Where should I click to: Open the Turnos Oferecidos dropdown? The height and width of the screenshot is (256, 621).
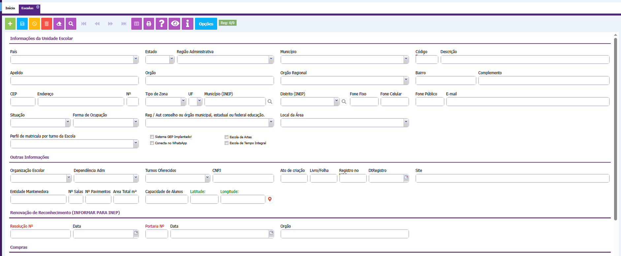point(207,178)
